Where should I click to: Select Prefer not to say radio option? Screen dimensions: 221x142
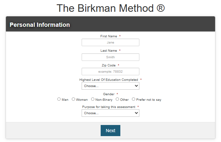[x=133, y=99]
